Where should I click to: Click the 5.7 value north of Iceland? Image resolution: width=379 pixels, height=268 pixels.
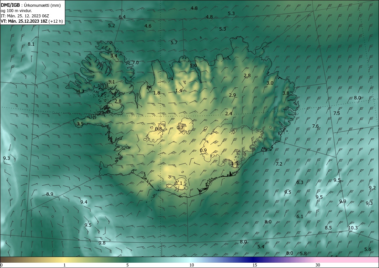point(174,43)
